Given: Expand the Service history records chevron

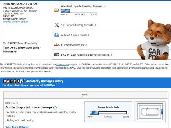Looking at the screenshot, I should [x=95, y=25].
